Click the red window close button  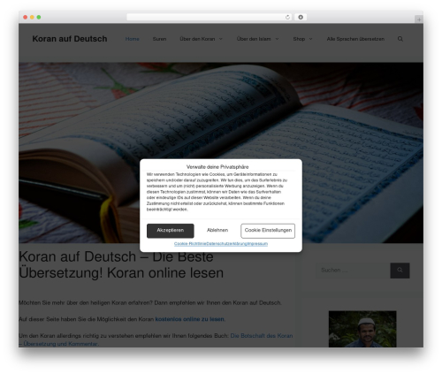[26, 18]
